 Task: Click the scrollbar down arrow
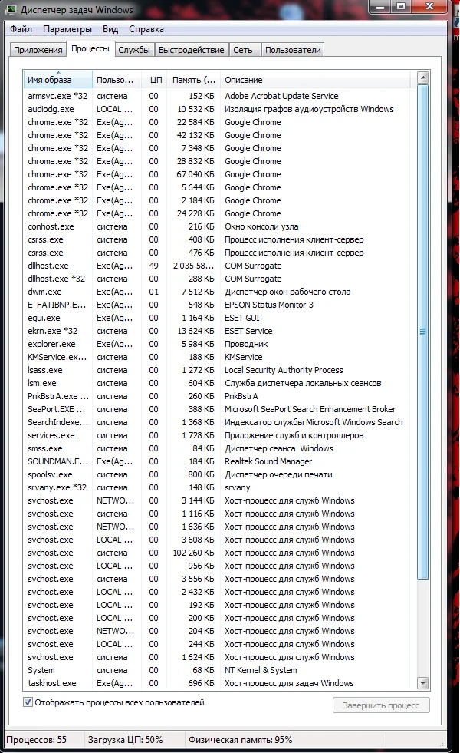[422, 683]
